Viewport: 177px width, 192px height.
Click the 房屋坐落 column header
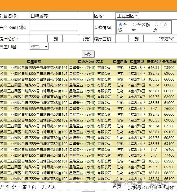pyautogui.click(x=34, y=62)
